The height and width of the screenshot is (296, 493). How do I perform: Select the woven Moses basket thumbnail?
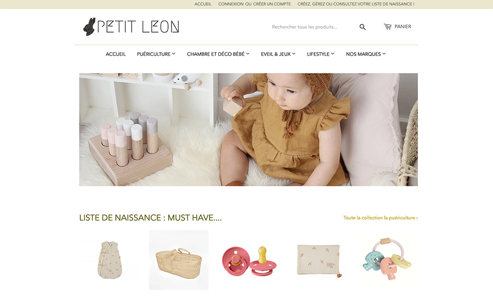click(178, 260)
